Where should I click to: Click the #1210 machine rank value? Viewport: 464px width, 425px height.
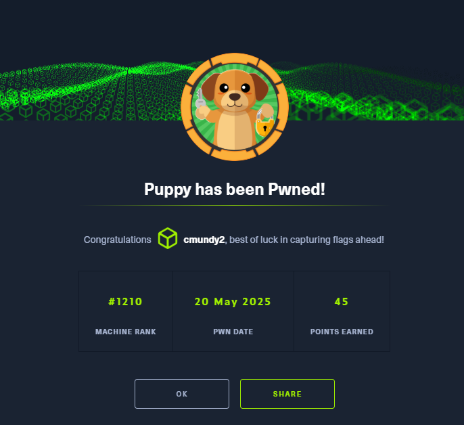[x=126, y=302]
